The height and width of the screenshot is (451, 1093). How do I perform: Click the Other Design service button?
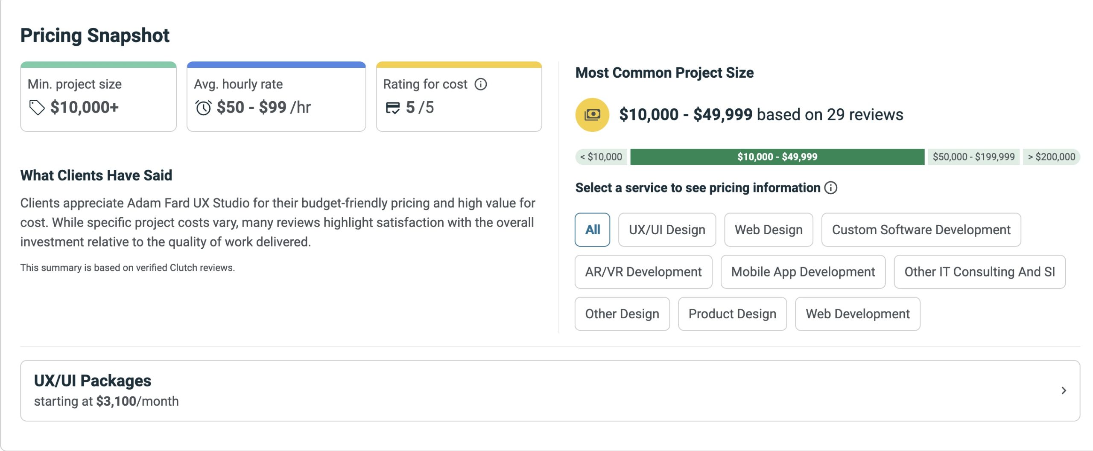coord(622,314)
